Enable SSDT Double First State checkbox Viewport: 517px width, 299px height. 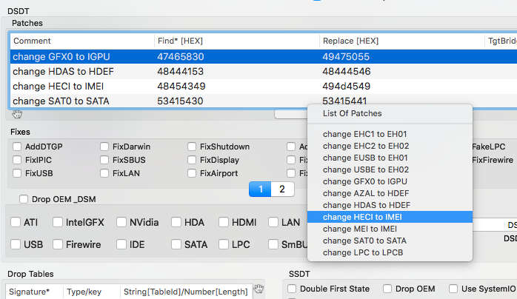[x=292, y=289]
